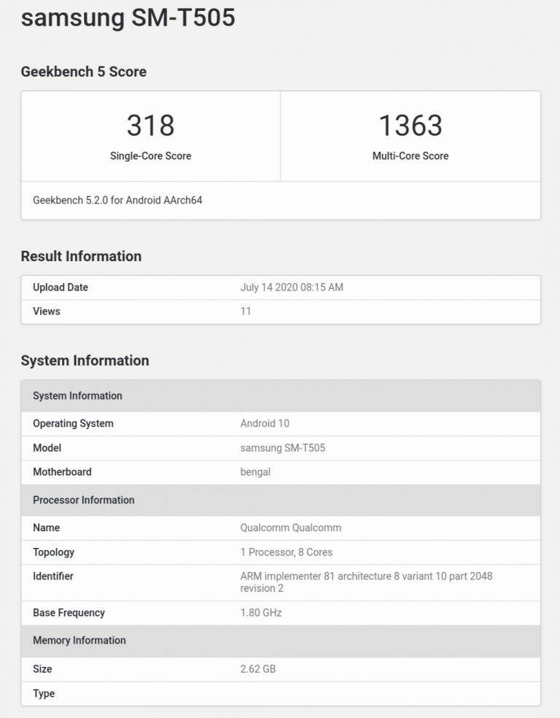This screenshot has height=718, width=560.
Task: Select the 1 Processor, 8 Cores value
Action: coord(287,552)
